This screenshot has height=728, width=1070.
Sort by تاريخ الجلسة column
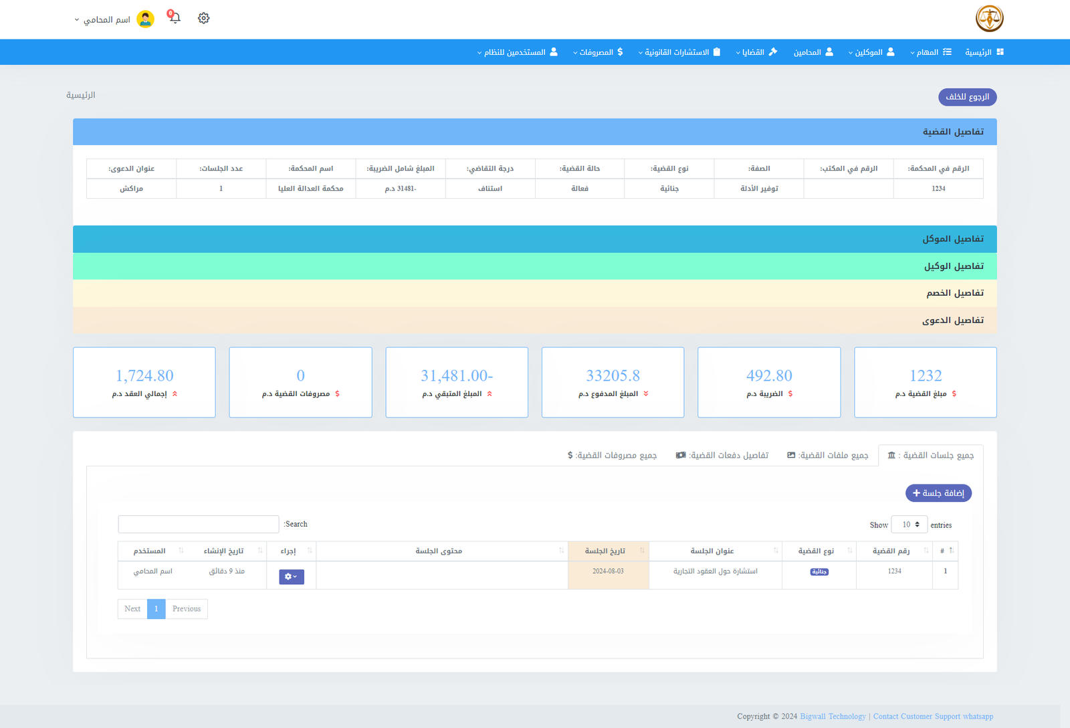(609, 551)
